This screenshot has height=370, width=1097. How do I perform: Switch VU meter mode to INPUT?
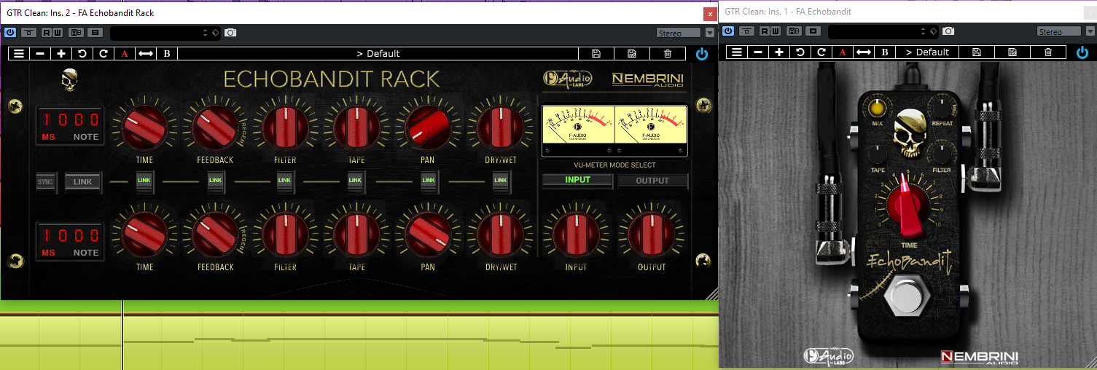pyautogui.click(x=577, y=180)
